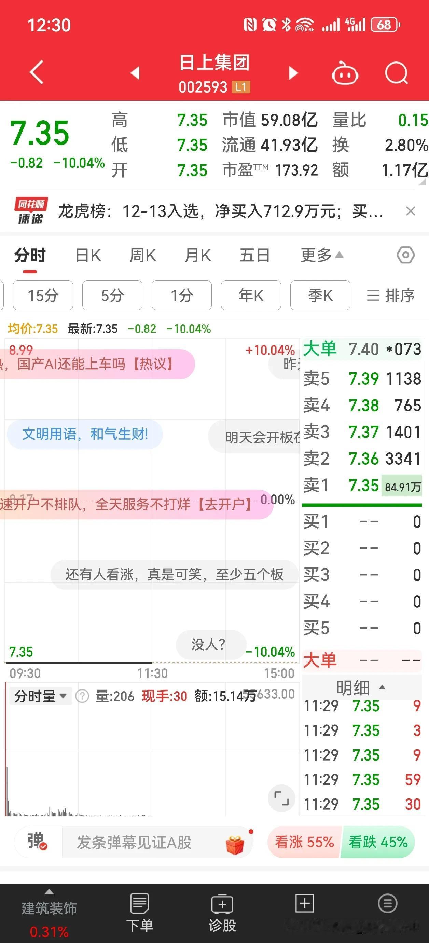
Task: Tap the NFC status bar icon
Action: click(250, 25)
